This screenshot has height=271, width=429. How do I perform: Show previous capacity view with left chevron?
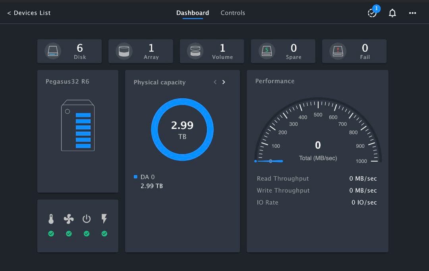[215, 82]
